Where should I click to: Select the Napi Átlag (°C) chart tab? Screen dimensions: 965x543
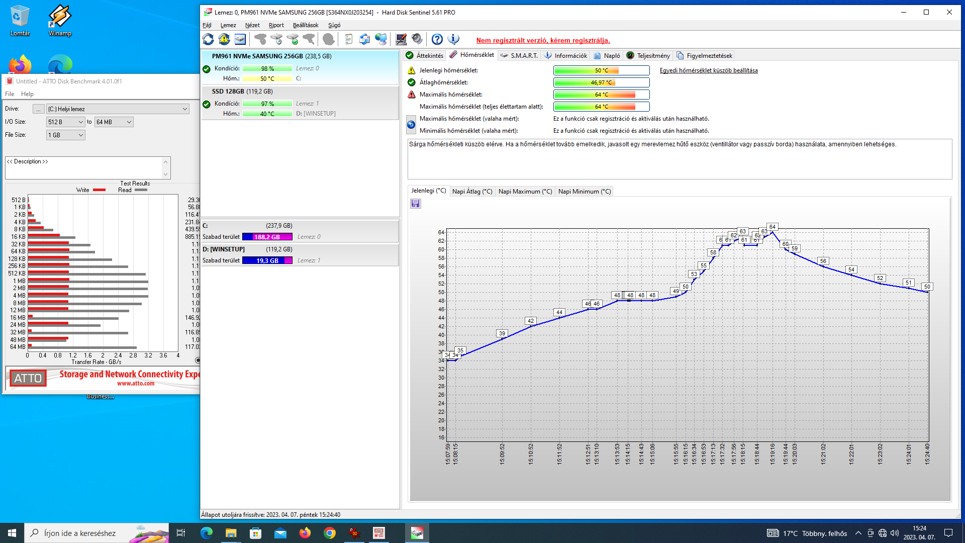coord(472,192)
